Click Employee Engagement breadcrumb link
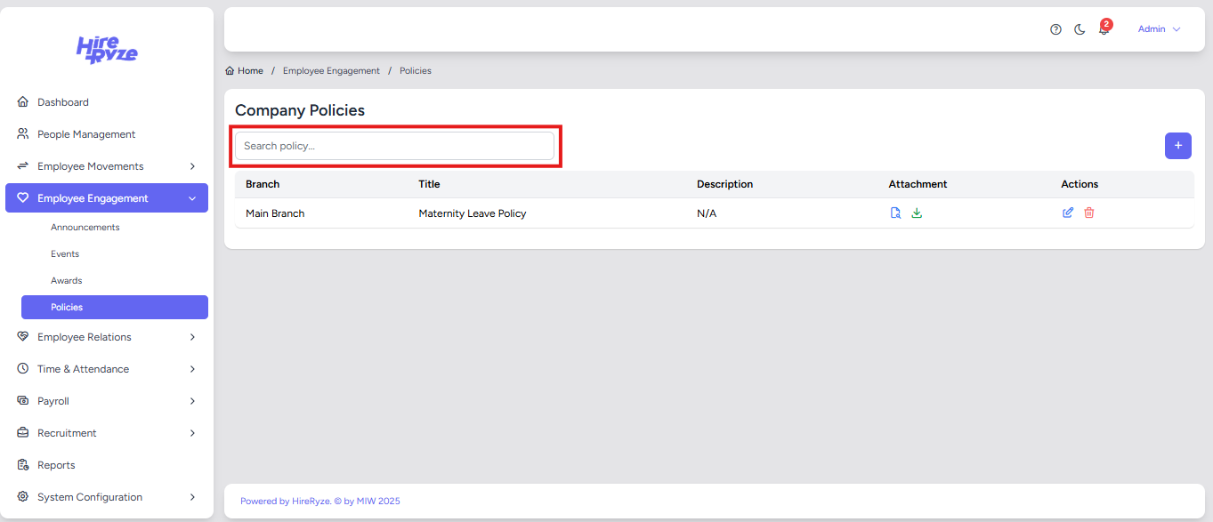 (331, 71)
